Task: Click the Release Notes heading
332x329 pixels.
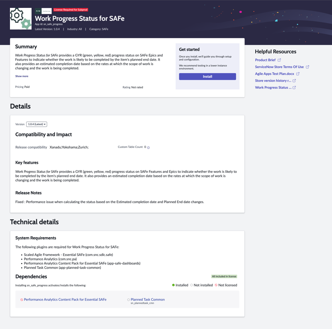Action: [x=28, y=193]
